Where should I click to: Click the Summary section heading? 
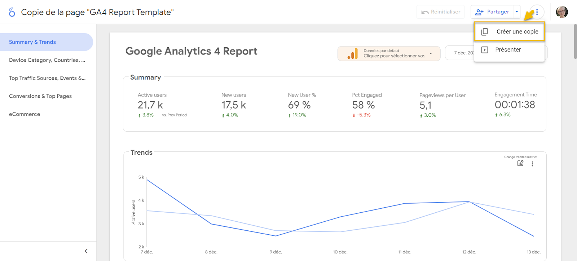pos(146,78)
